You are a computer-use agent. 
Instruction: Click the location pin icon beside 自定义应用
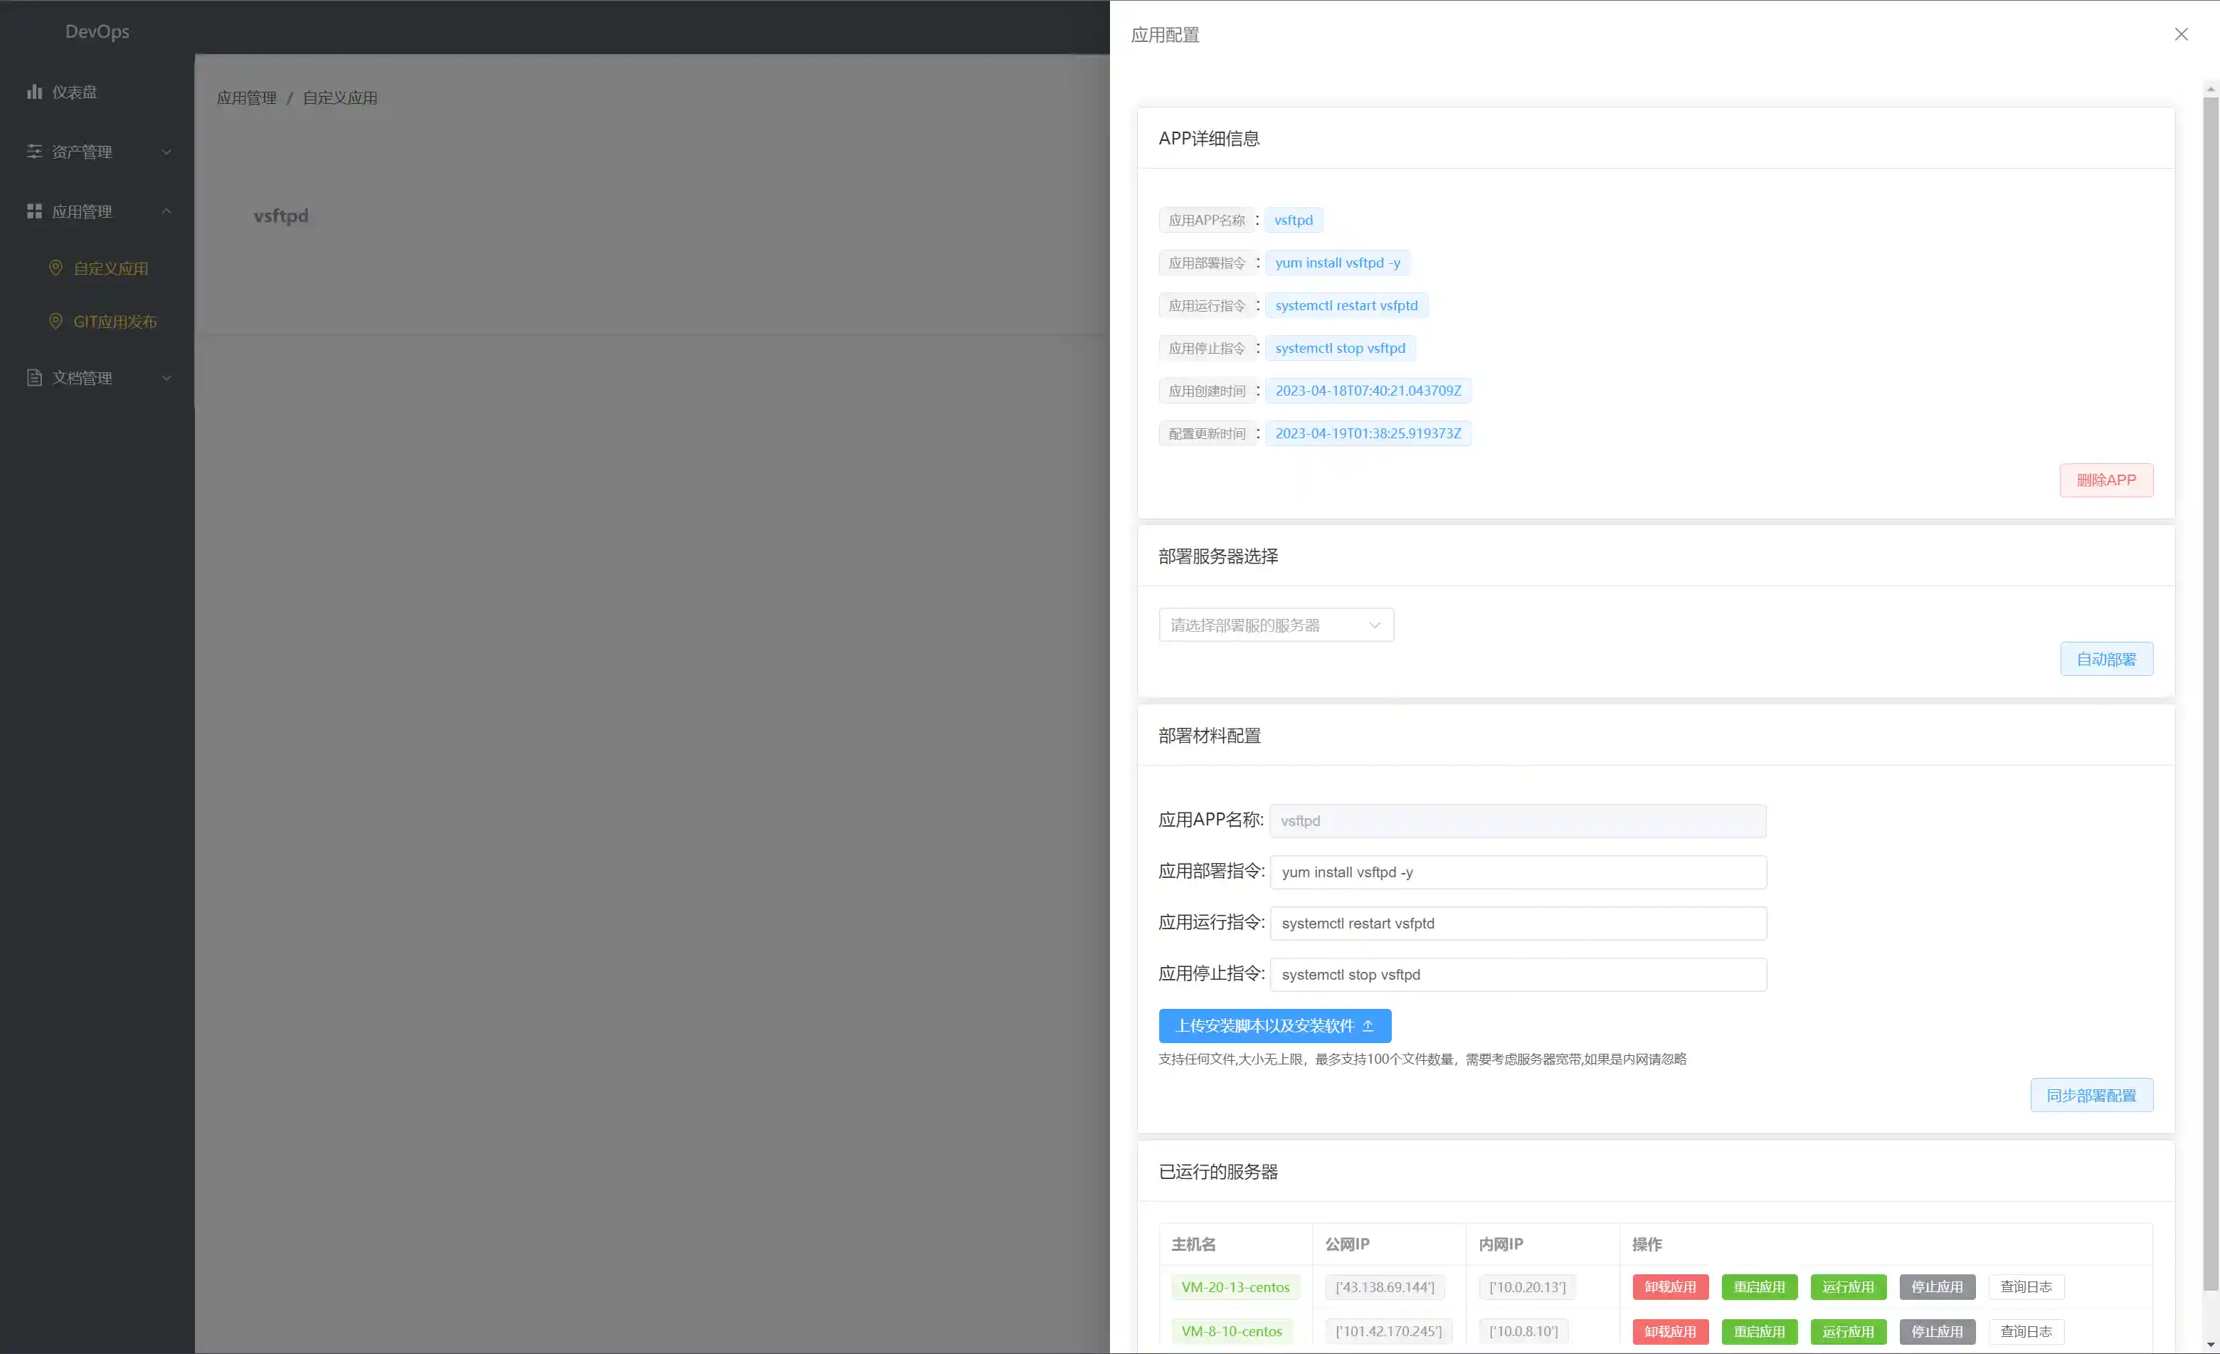tap(56, 268)
